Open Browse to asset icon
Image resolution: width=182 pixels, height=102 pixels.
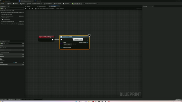(16, 4)
